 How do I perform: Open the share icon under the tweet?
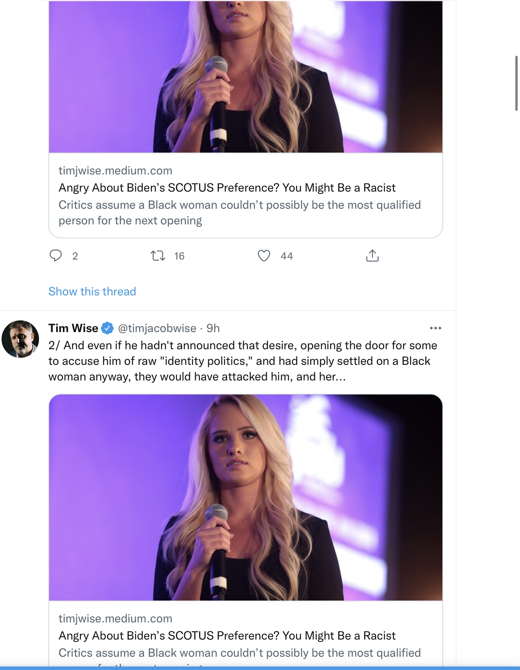[373, 256]
